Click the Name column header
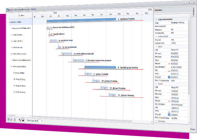 20,15
